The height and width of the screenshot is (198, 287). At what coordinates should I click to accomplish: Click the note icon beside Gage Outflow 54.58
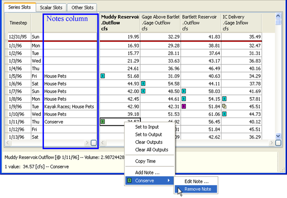tap(143, 84)
